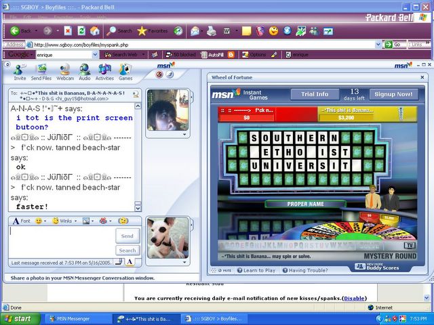The image size is (434, 325).
Task: Insert an emoticon using the smiley icon
Action: point(39,221)
